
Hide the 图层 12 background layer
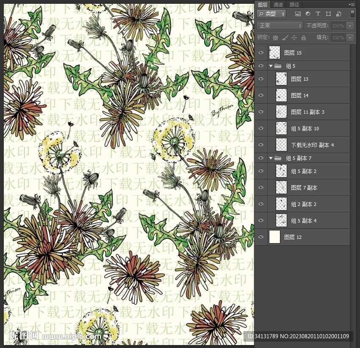pyautogui.click(x=261, y=237)
